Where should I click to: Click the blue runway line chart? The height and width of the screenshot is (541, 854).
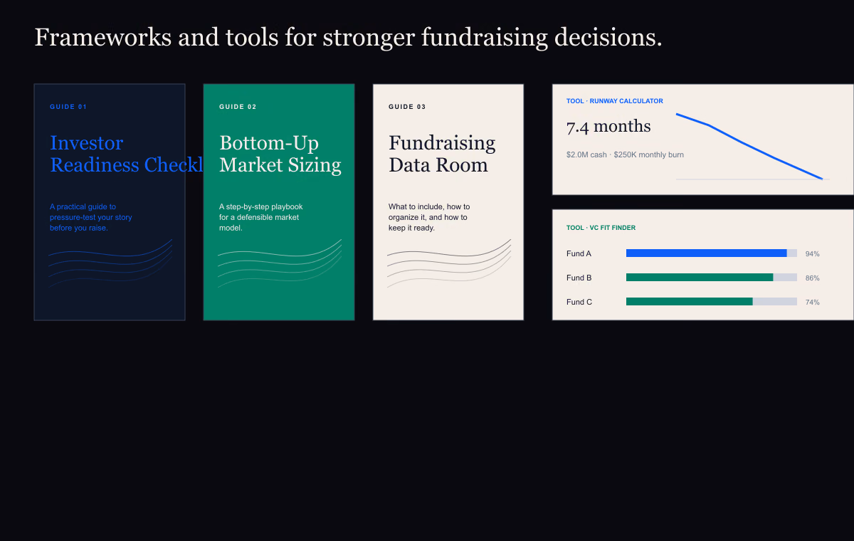coord(749,146)
